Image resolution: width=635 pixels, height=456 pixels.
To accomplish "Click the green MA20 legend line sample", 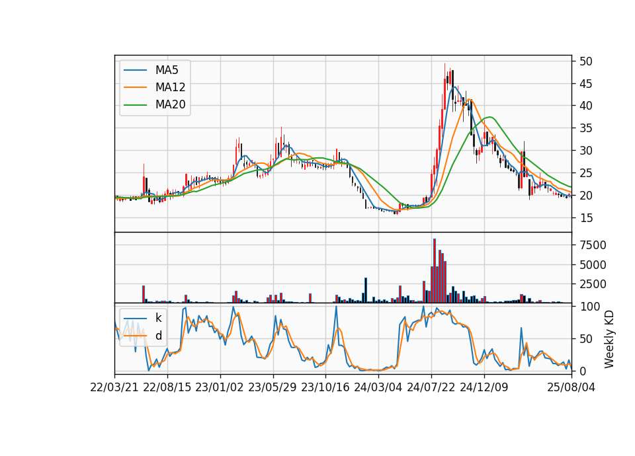I will (x=135, y=105).
